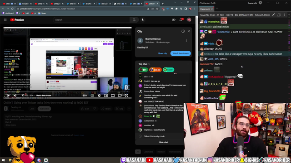291x163 pixels.
Task: Go to YouTube Premium home logo
Action: point(17,20)
